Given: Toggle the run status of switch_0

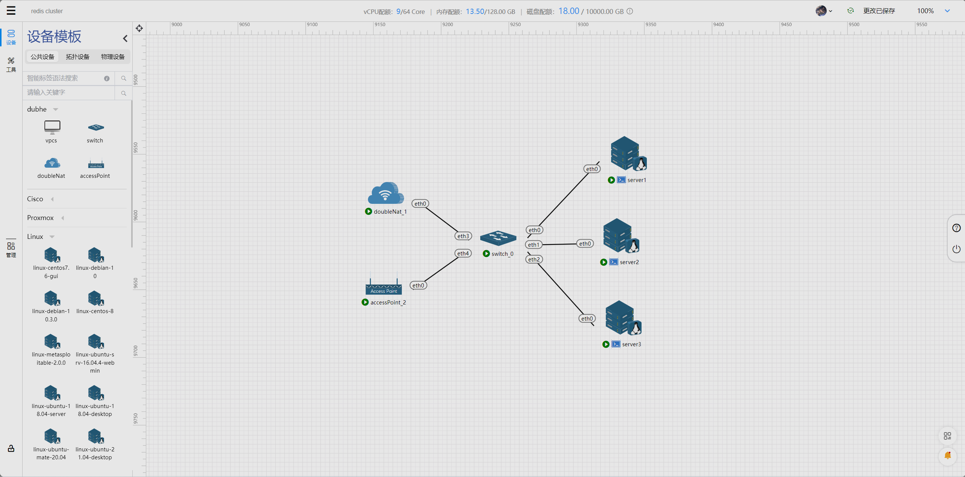Looking at the screenshot, I should pyautogui.click(x=486, y=254).
